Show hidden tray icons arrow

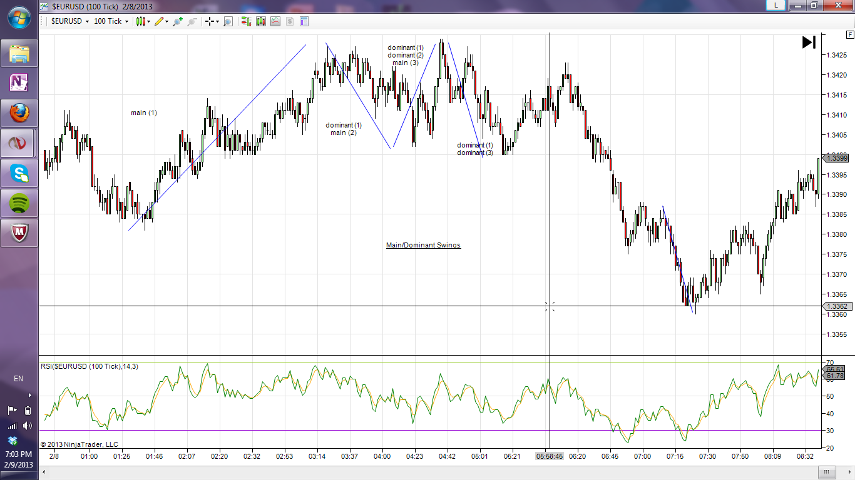point(29,395)
